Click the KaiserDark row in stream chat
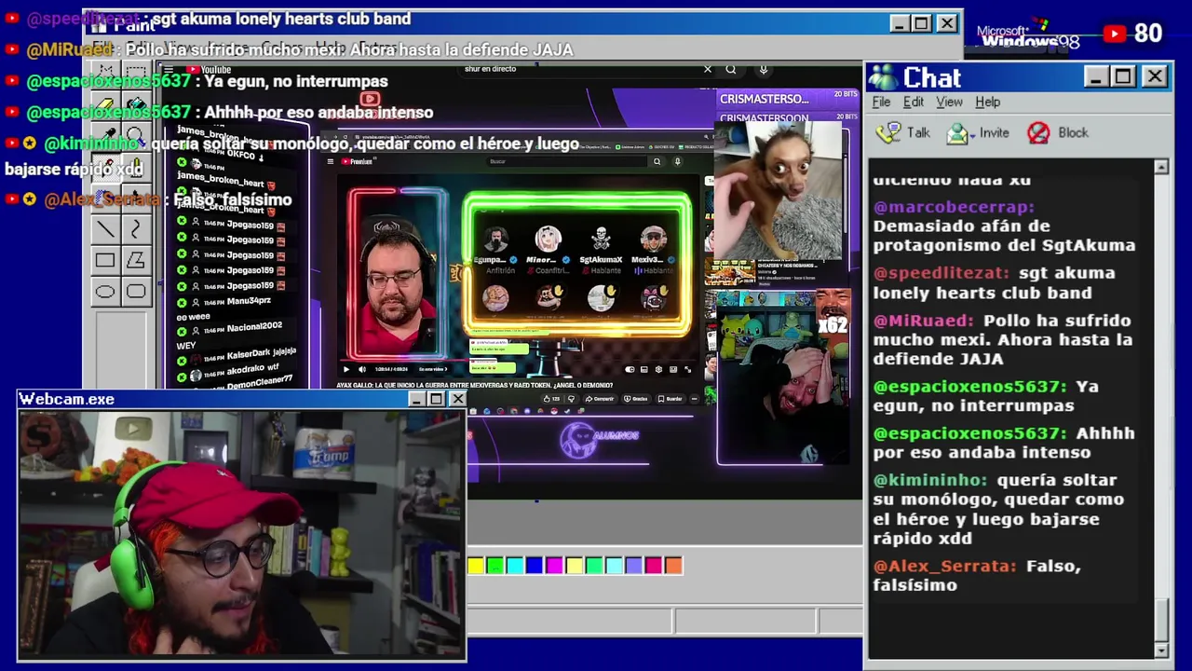This screenshot has width=1192, height=671. [237, 354]
